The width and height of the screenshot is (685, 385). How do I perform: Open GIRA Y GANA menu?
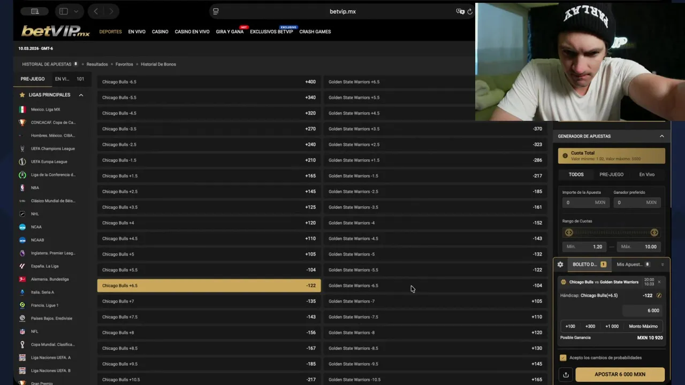pyautogui.click(x=230, y=32)
